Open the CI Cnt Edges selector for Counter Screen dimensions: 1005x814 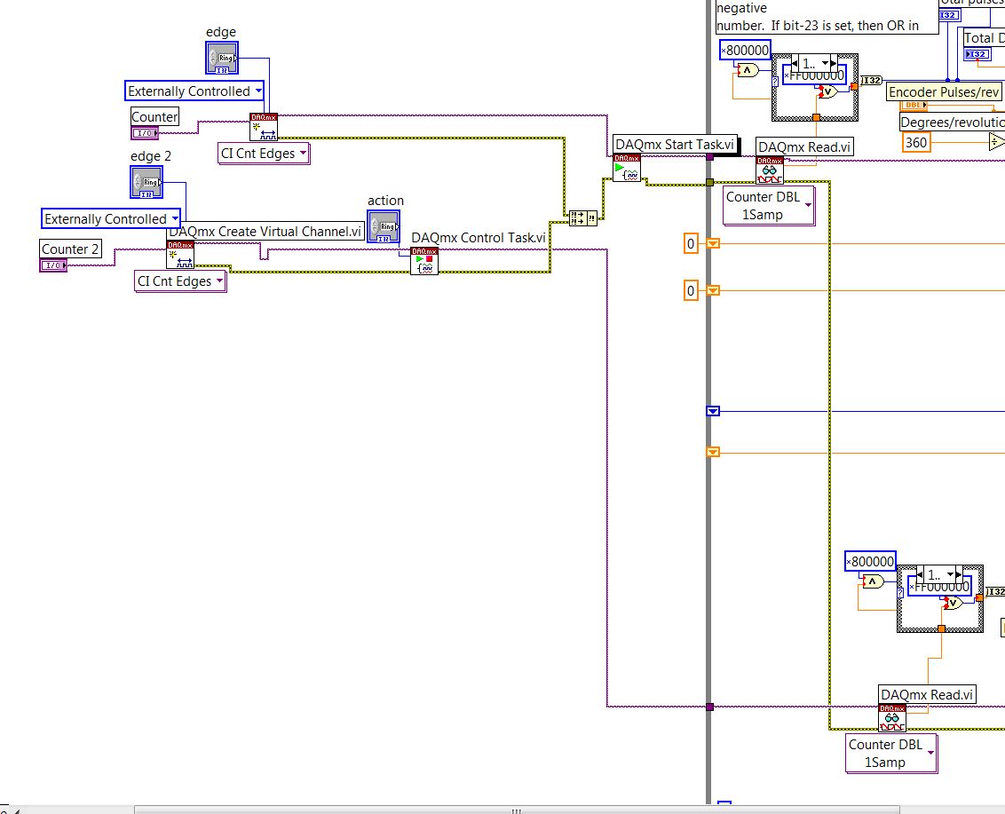tap(264, 154)
